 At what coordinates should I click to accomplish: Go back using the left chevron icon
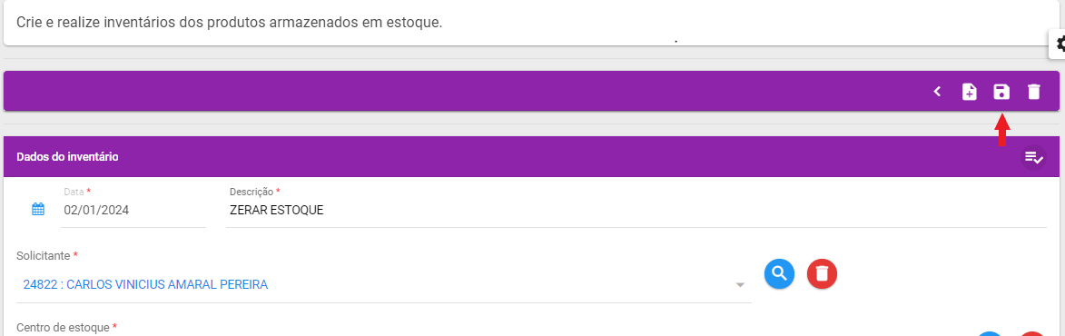pyautogui.click(x=937, y=92)
